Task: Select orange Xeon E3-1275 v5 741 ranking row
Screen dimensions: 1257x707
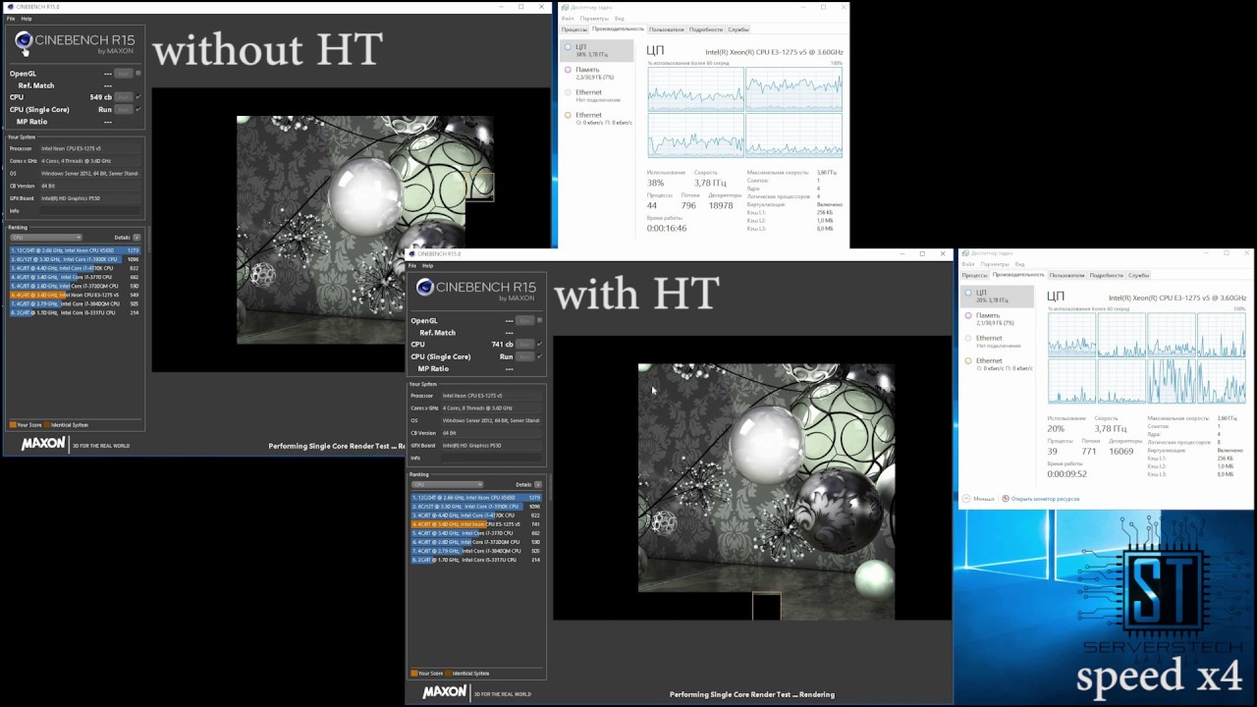Action: click(x=476, y=524)
